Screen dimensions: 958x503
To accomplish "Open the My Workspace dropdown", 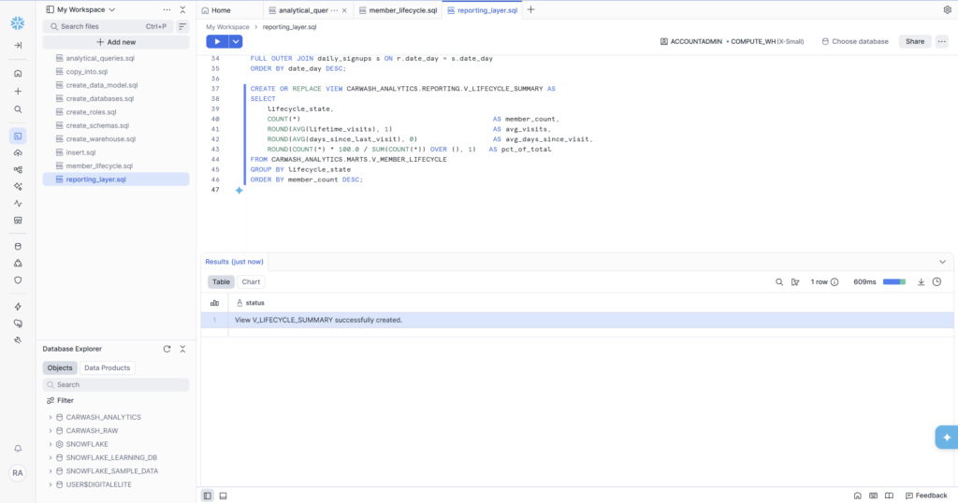I will [x=85, y=9].
